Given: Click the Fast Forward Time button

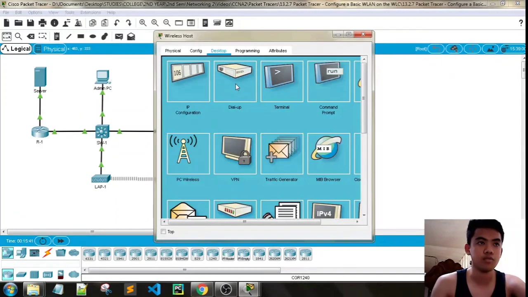Looking at the screenshot, I should click(61, 241).
